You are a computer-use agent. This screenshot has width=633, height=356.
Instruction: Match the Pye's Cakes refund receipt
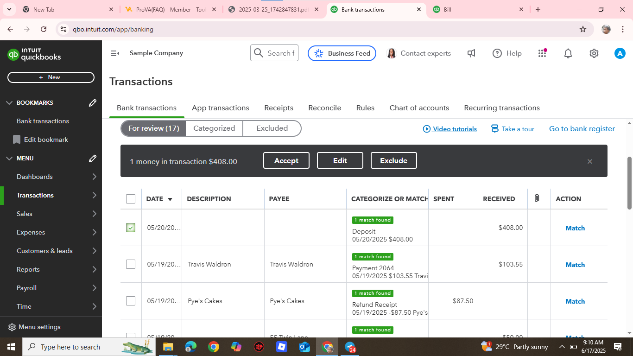575,301
